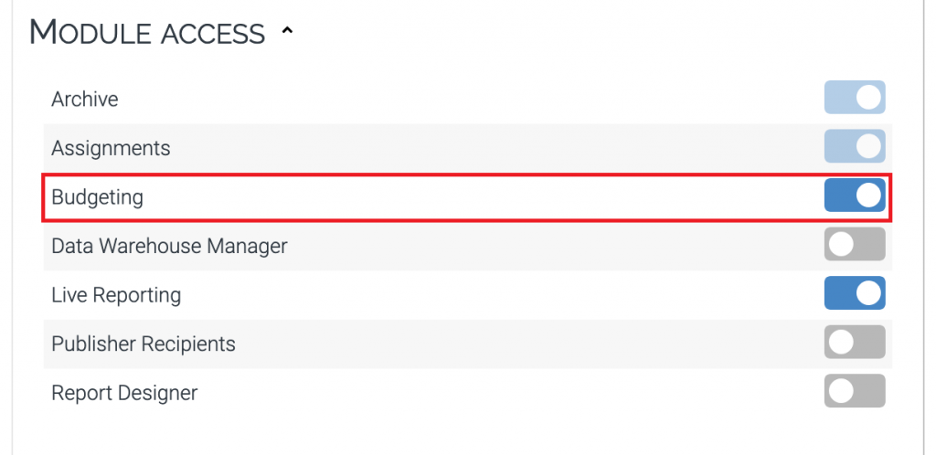Click the Module Access heading text
Image resolution: width=936 pixels, height=455 pixels.
coord(147,33)
